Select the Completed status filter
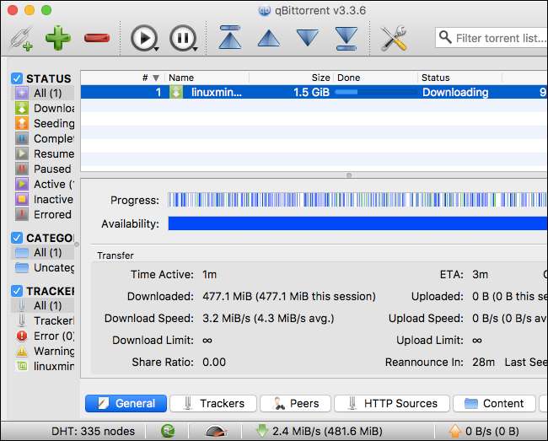This screenshot has width=548, height=441. (x=44, y=139)
